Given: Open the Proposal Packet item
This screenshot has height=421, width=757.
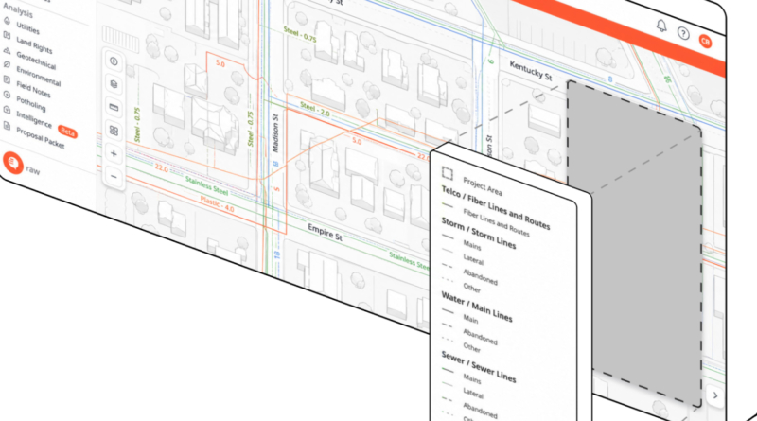Looking at the screenshot, I should [x=40, y=137].
